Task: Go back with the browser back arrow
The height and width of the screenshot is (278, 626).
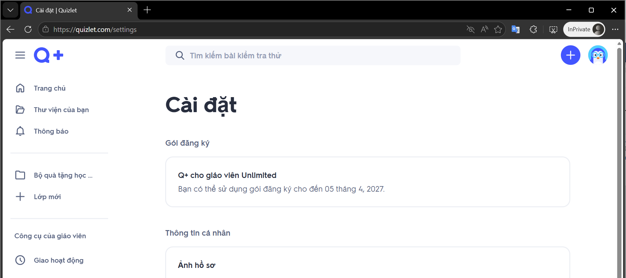Action: tap(10, 29)
